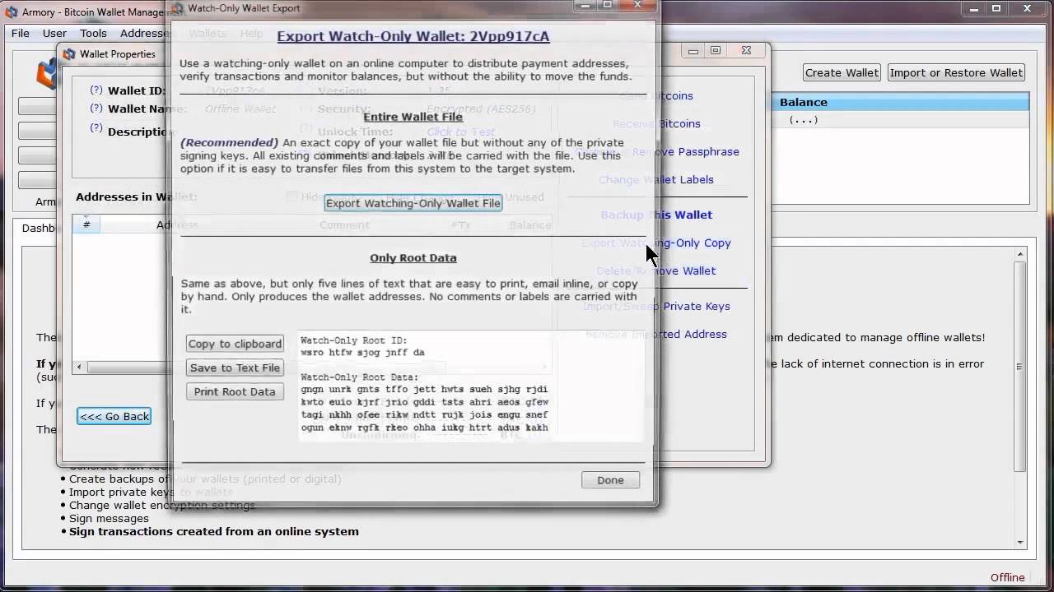Click Backup This Wallet link

[x=656, y=215]
